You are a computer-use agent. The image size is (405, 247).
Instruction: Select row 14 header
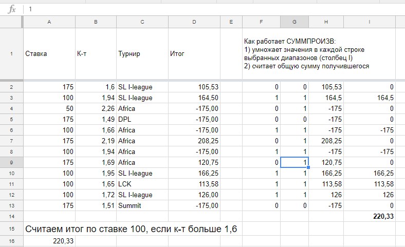coord(11,216)
